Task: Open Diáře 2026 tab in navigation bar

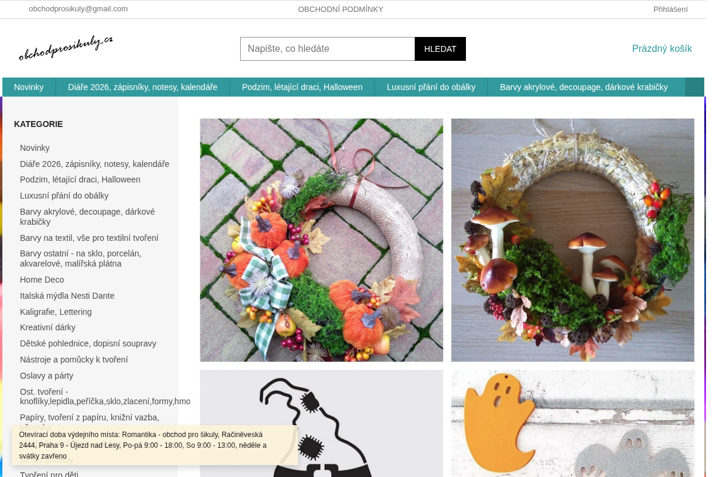Action: coord(142,87)
